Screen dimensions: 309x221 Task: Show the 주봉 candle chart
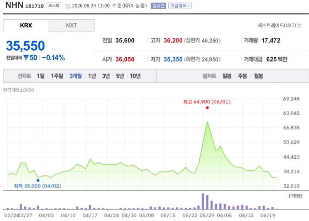coord(243,76)
